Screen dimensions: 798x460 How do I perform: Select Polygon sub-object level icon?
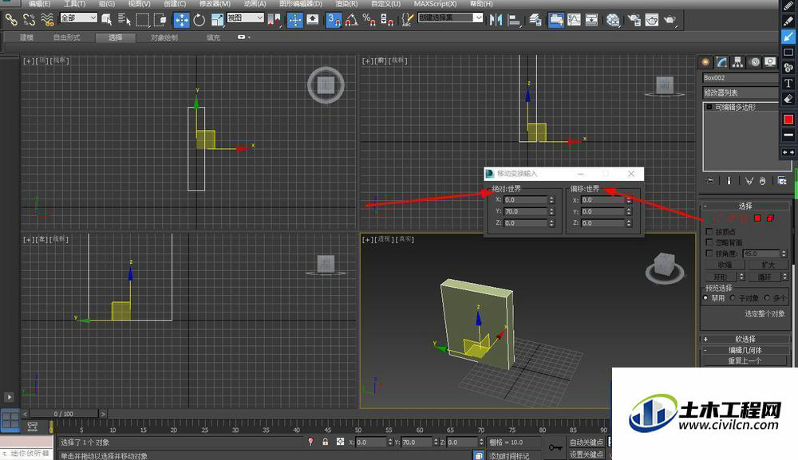coord(757,218)
